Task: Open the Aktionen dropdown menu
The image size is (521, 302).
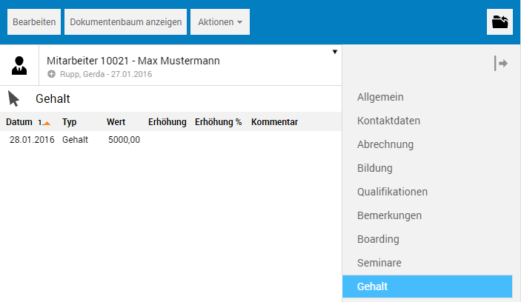Action: pos(220,22)
